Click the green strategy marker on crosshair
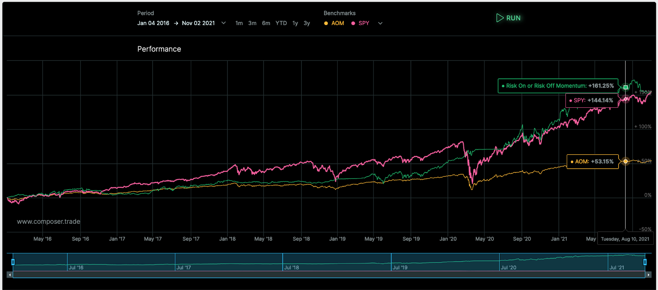Screen dimensions: 658x290 [x=626, y=87]
